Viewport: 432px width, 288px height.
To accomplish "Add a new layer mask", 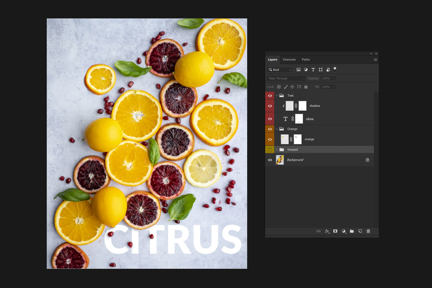I will tap(335, 231).
